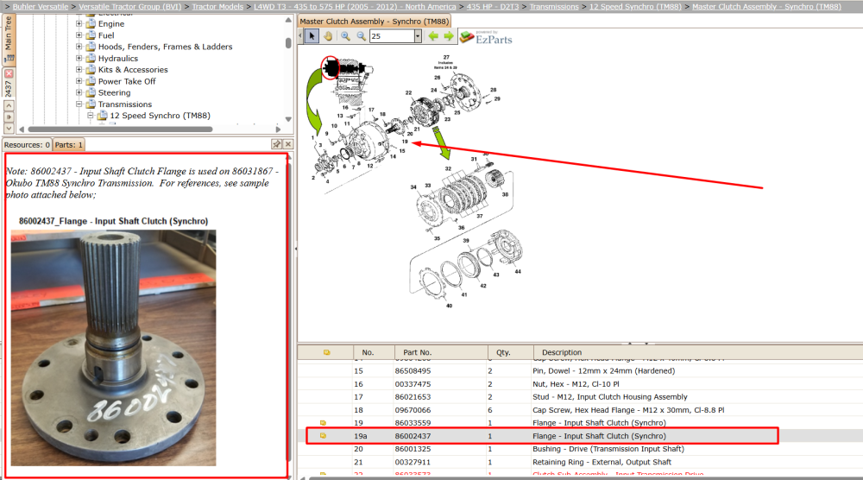Expand the Fuel tree node
The height and width of the screenshot is (480, 863).
(x=79, y=35)
